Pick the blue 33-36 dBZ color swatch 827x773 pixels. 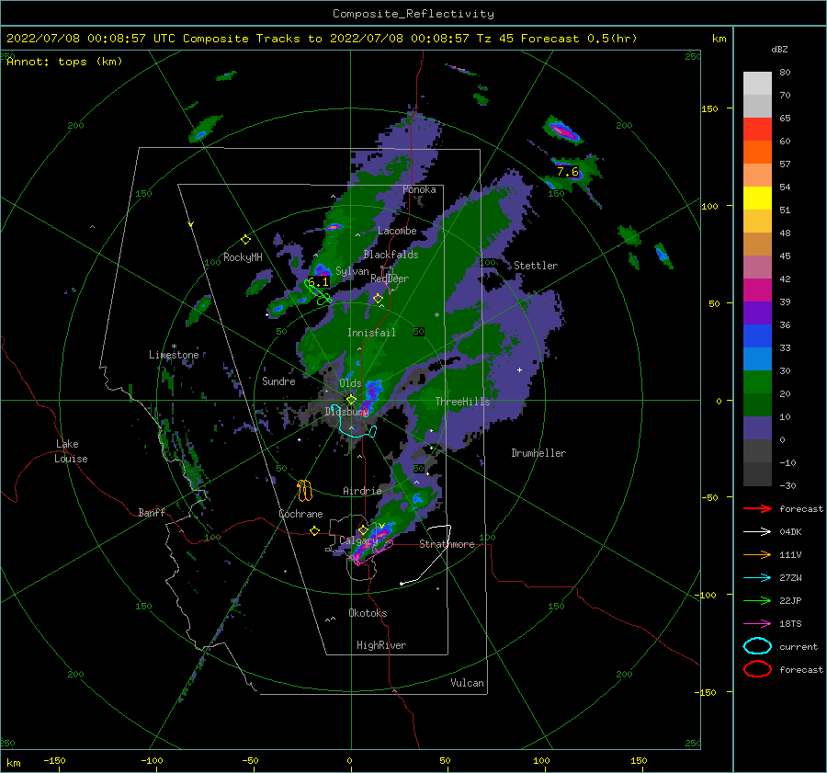(757, 336)
